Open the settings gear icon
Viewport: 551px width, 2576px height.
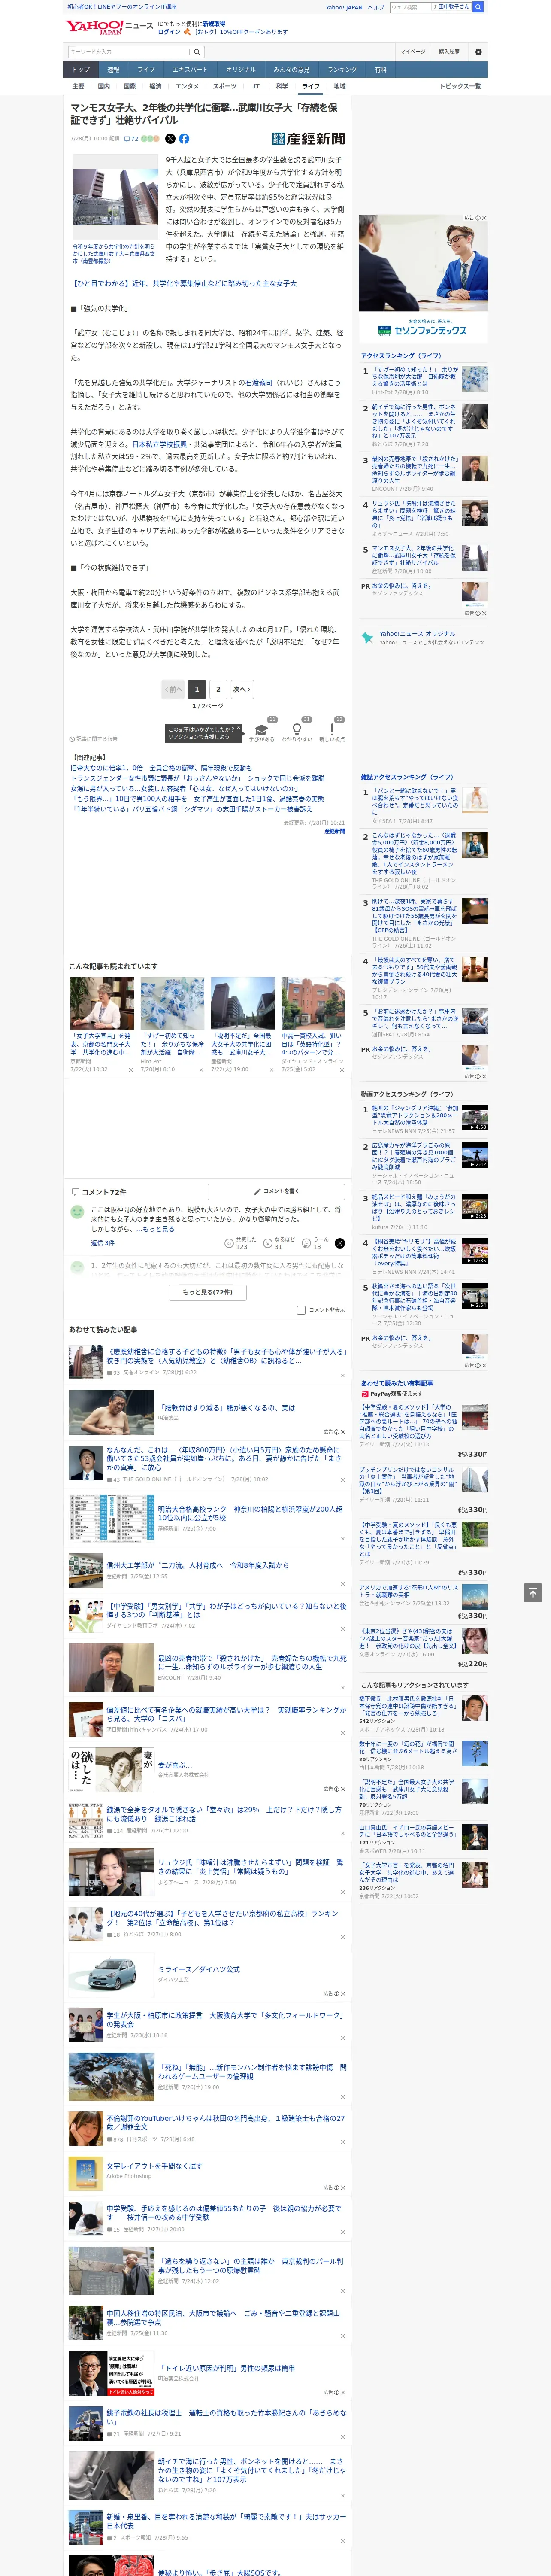pos(478,51)
